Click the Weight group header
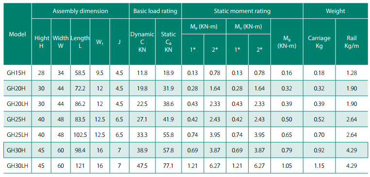Image resolution: width=370 pixels, height=177 pixels. [336, 11]
